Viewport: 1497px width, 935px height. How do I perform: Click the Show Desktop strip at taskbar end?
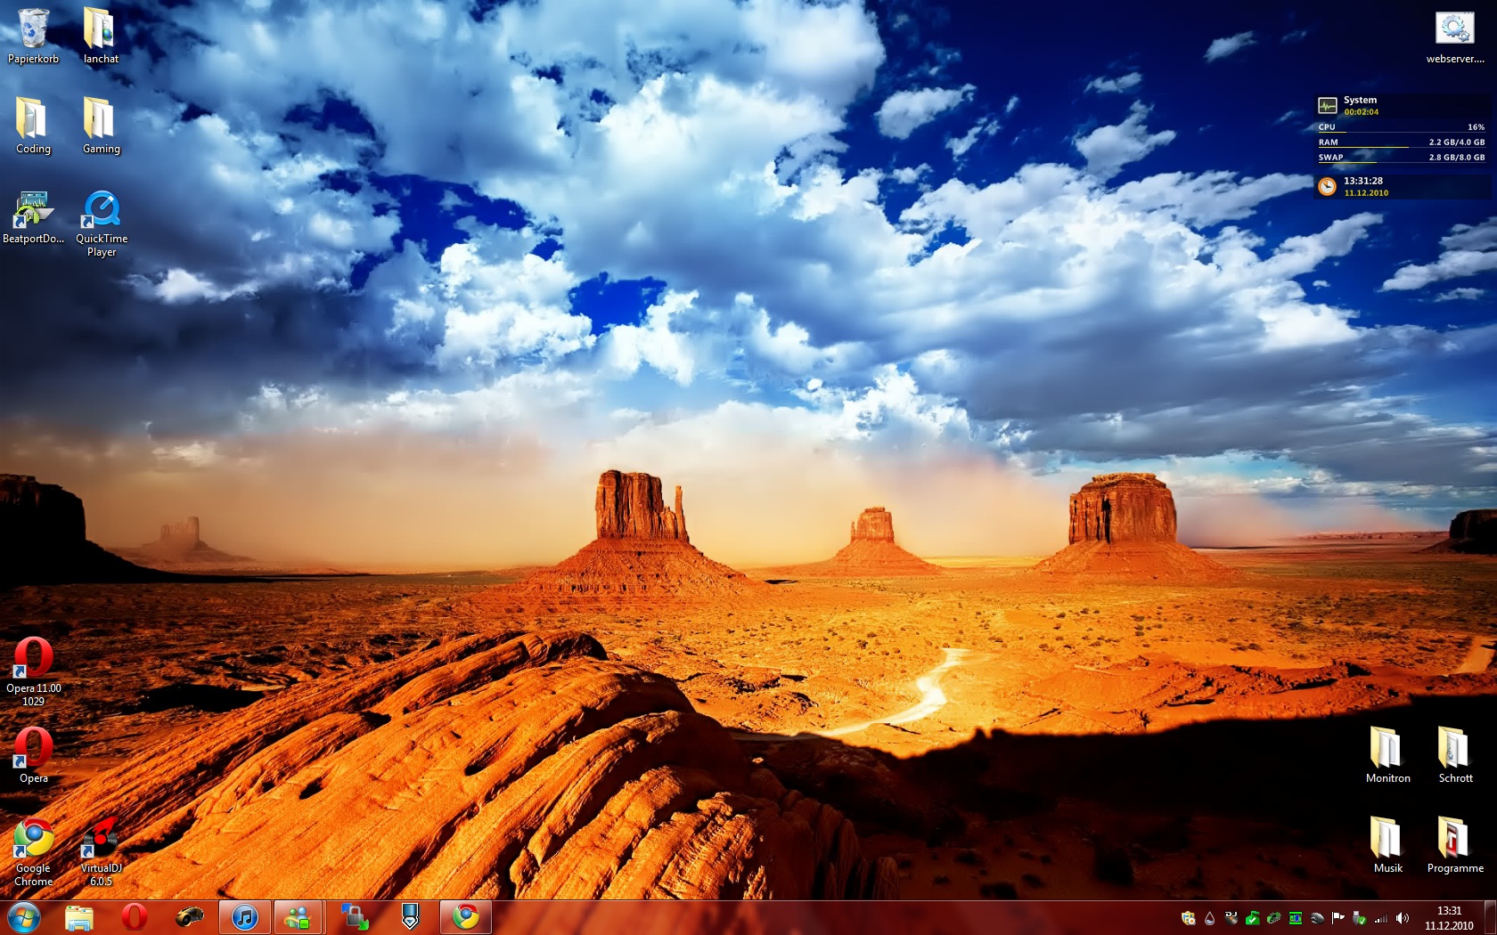[1491, 918]
